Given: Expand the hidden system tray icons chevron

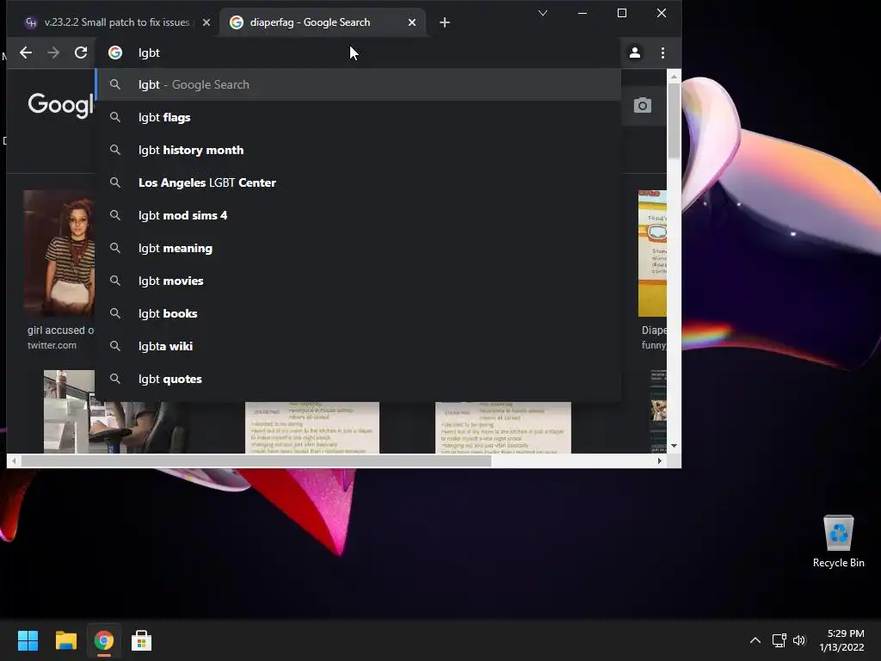Looking at the screenshot, I should [755, 640].
